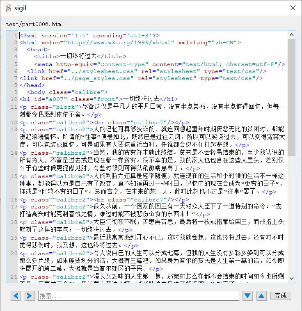Viewport: 302px width, 311px height.
Task: Click the search down triangle button
Action: (x=247, y=296)
